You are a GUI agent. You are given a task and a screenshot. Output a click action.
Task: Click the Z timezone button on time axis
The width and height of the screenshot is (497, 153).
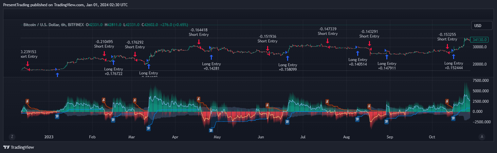(x=12, y=137)
